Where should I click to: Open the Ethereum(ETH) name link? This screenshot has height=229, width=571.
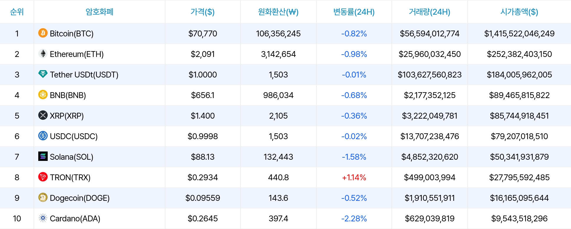pos(77,54)
